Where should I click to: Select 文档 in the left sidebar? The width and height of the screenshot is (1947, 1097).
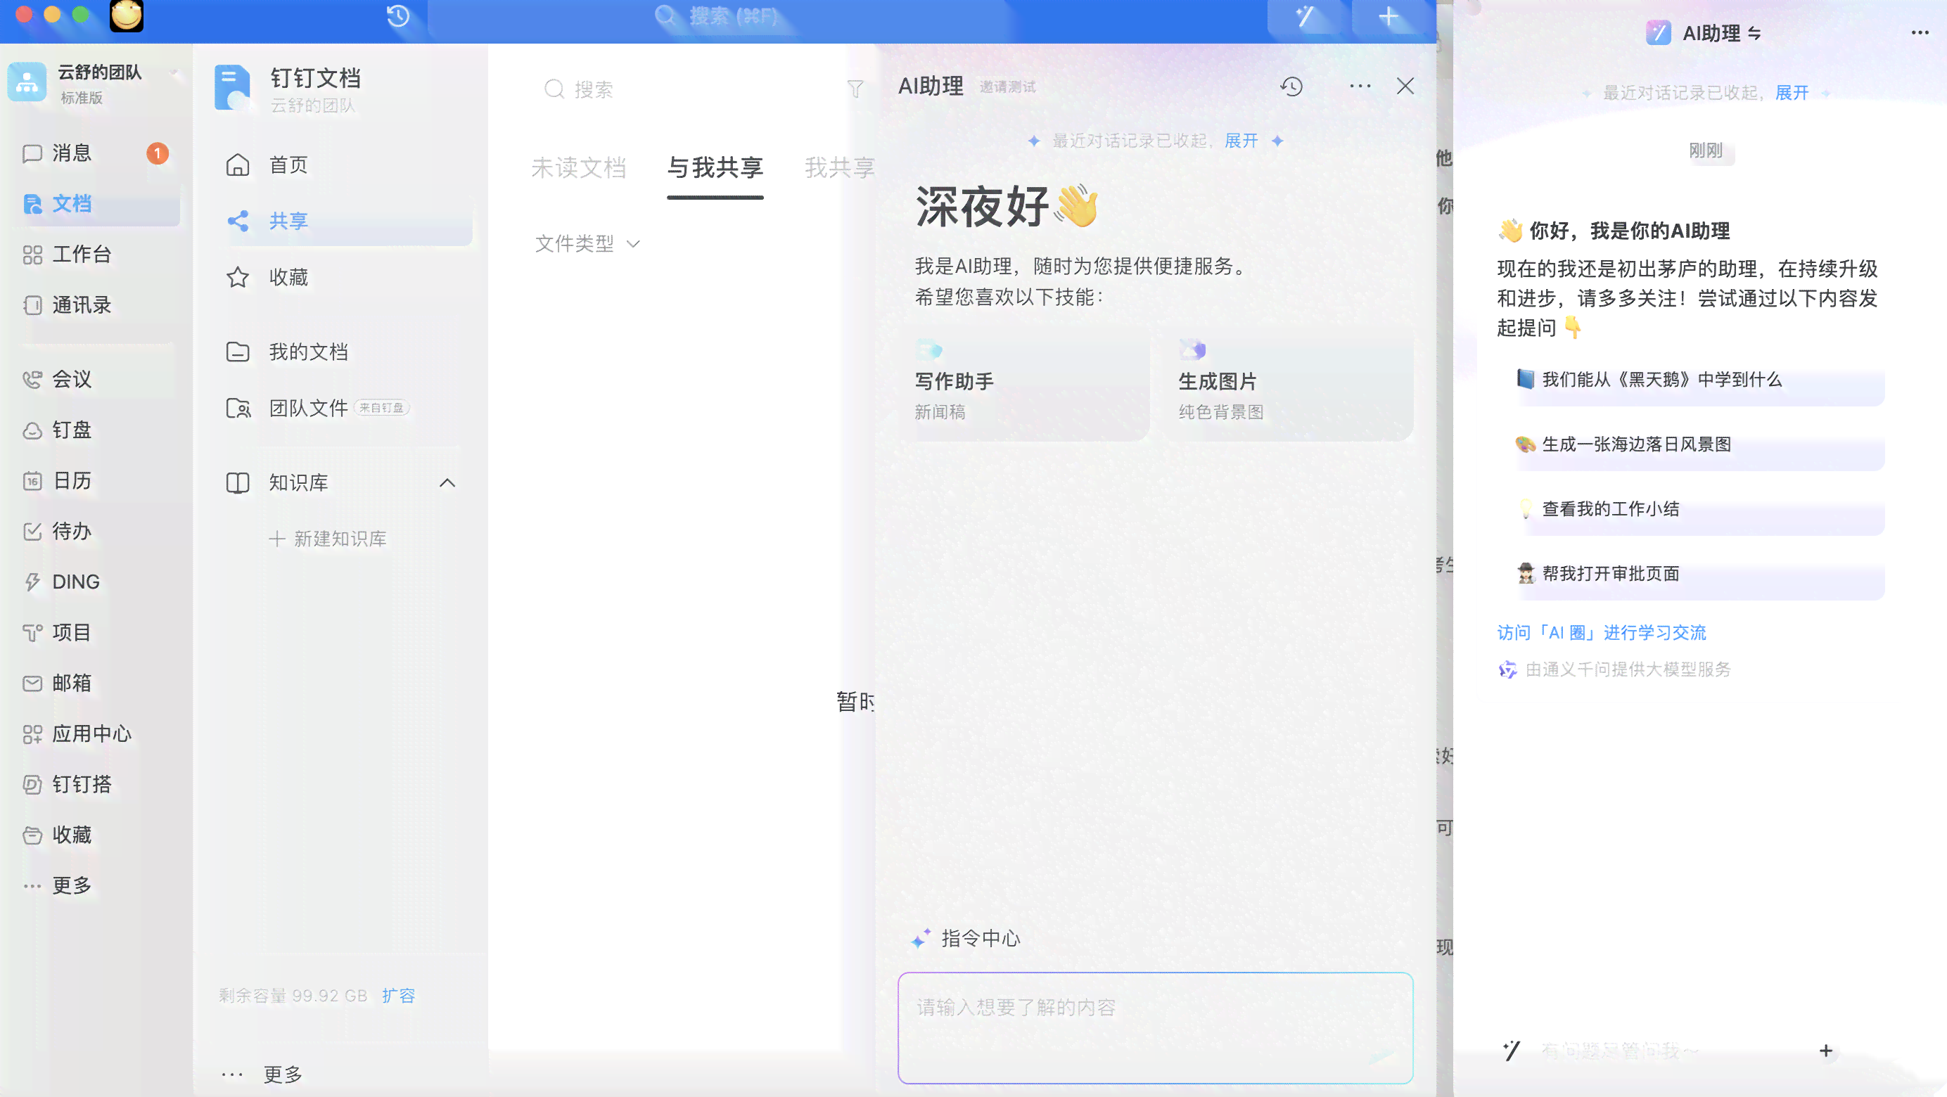coord(96,204)
